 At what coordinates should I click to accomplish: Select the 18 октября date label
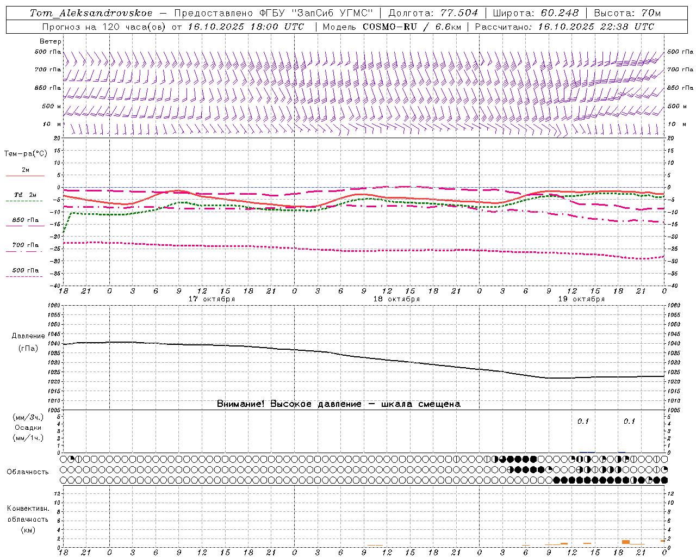(x=396, y=299)
